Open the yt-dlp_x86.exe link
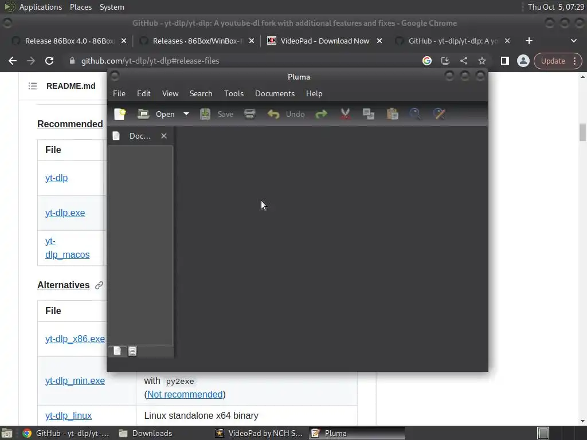587x440 pixels. coord(75,339)
